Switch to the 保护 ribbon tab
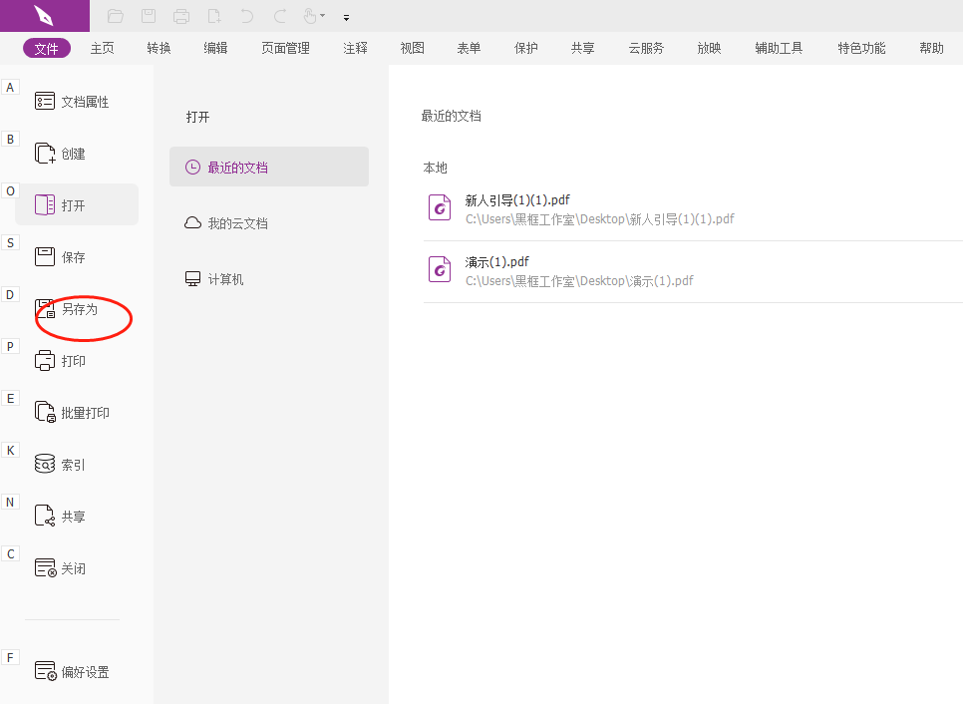Viewport: 963px width, 704px height. click(x=525, y=47)
